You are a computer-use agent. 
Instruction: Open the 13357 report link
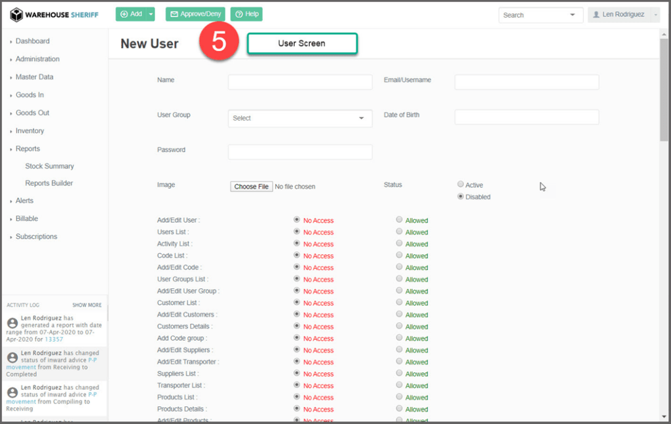[54, 339]
